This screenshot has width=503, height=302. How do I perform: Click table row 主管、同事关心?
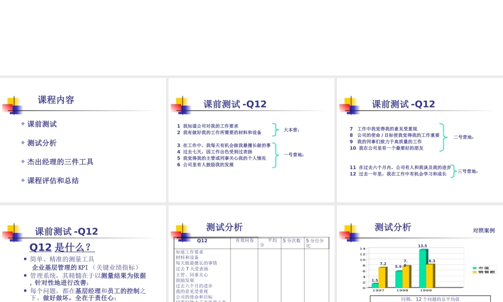click(x=192, y=275)
